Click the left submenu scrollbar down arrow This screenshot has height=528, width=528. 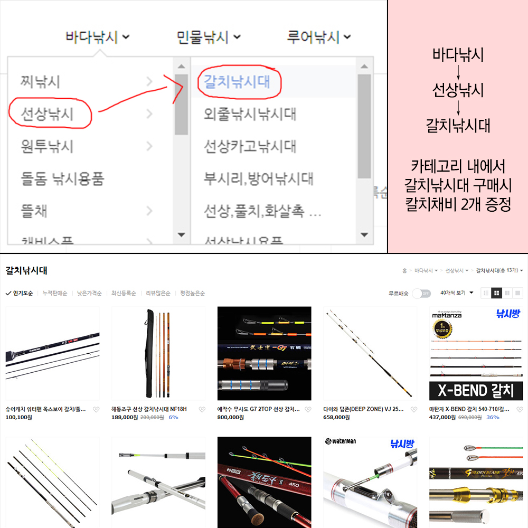(x=182, y=235)
